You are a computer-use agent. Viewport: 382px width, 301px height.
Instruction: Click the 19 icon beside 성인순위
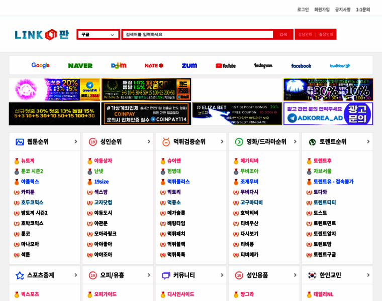(93, 142)
